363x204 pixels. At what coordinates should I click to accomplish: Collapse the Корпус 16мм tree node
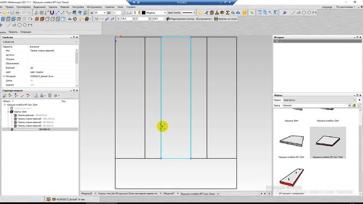pyautogui.click(x=9, y=112)
